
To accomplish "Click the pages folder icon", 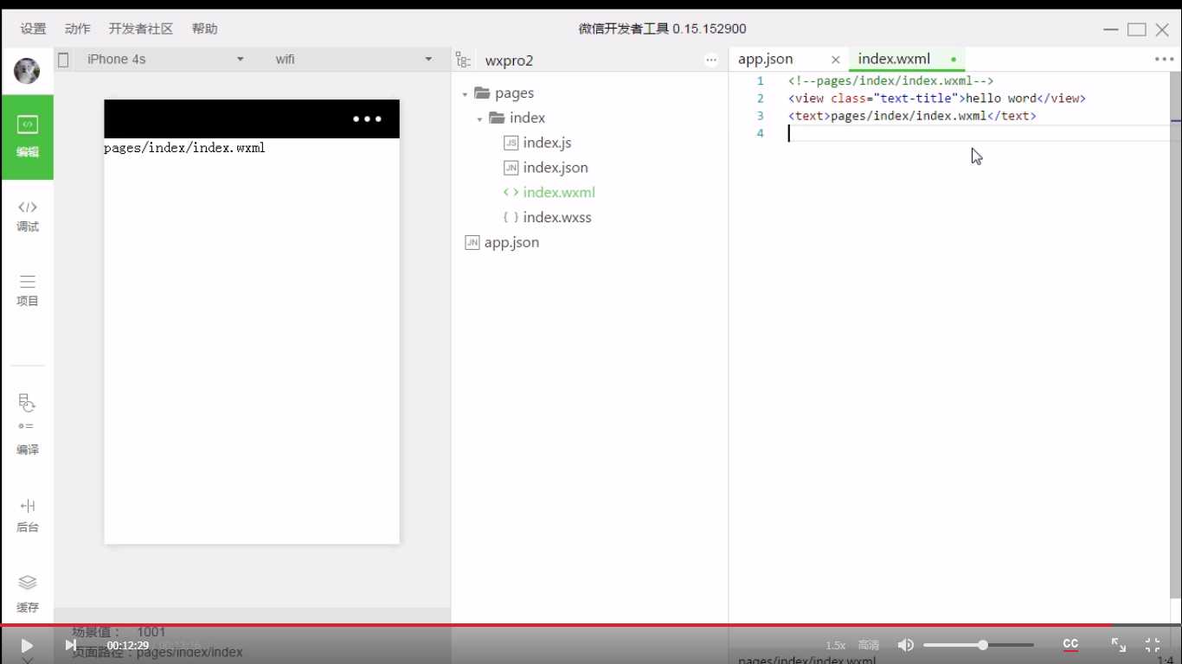I will coord(482,93).
